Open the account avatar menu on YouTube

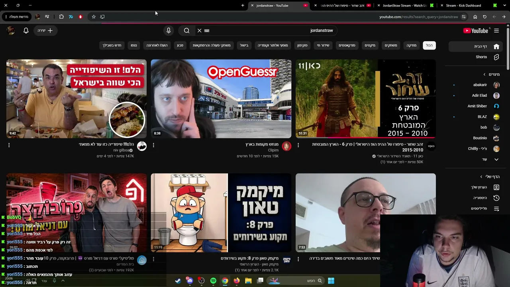(11, 30)
